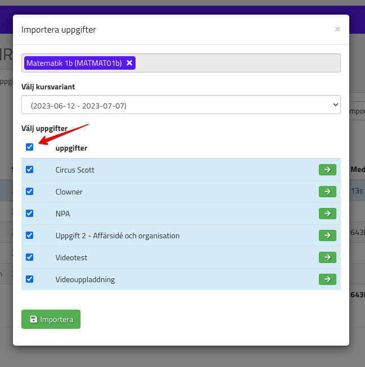Deselect the NPA assignment checkbox
The height and width of the screenshot is (367, 365).
click(30, 213)
